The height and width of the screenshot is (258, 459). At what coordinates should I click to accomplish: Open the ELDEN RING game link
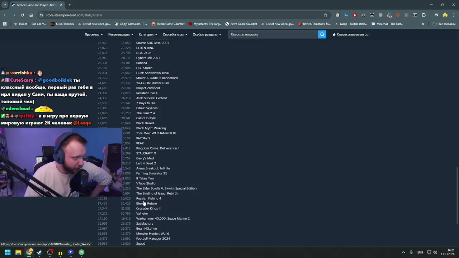pos(145,48)
